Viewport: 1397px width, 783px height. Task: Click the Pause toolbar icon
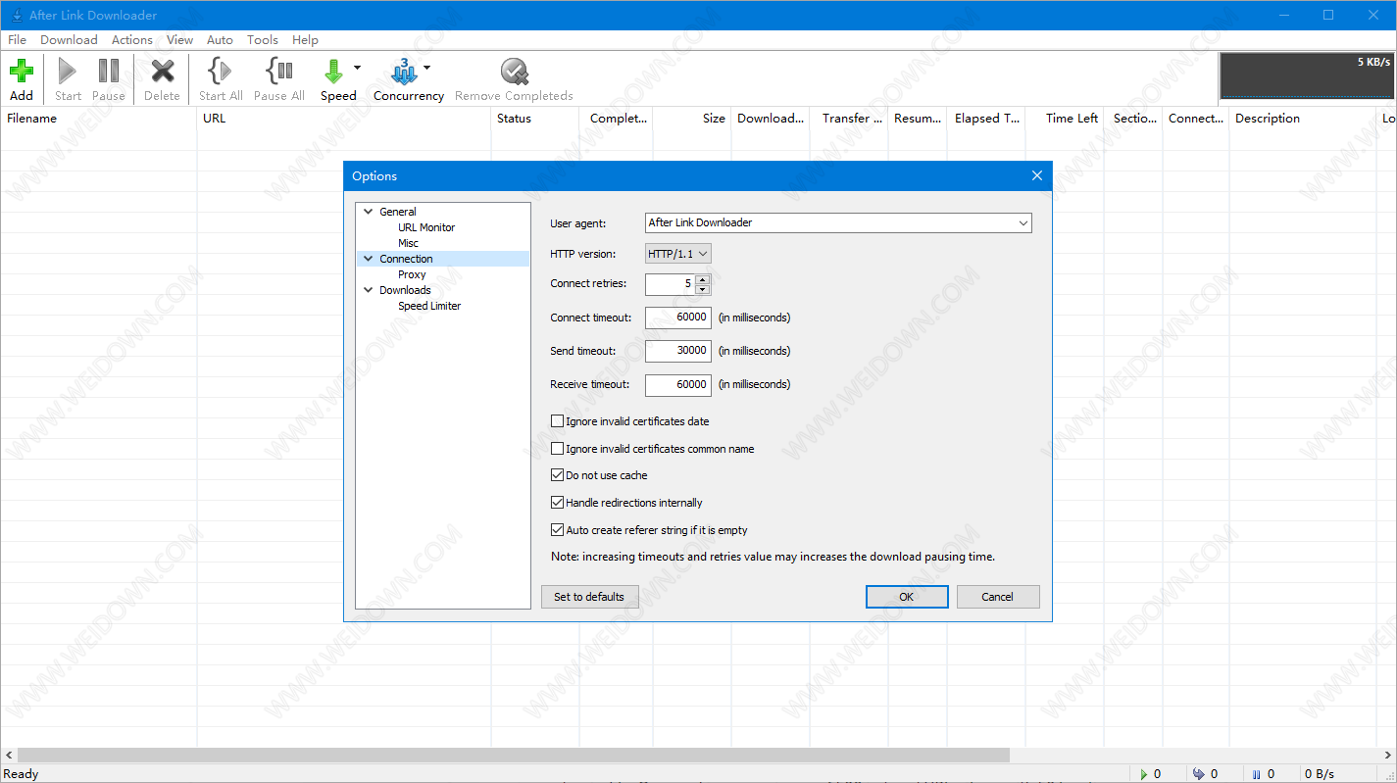109,71
